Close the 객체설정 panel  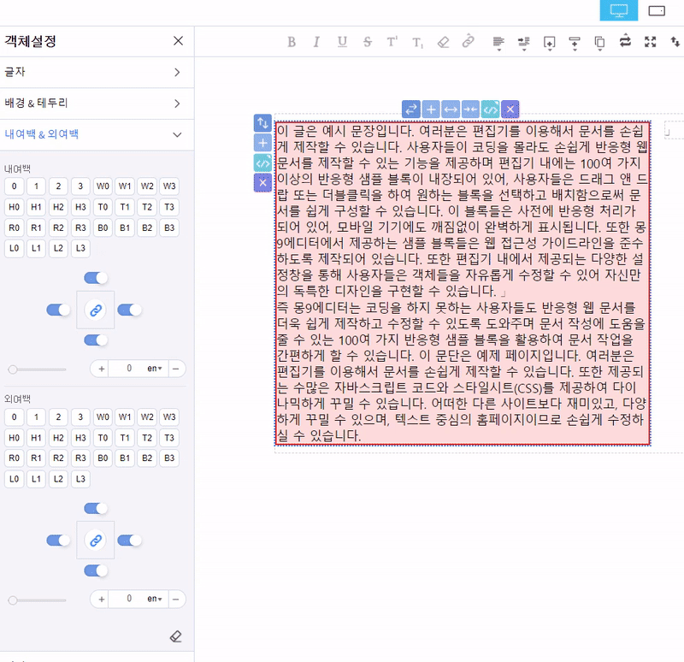click(x=178, y=41)
